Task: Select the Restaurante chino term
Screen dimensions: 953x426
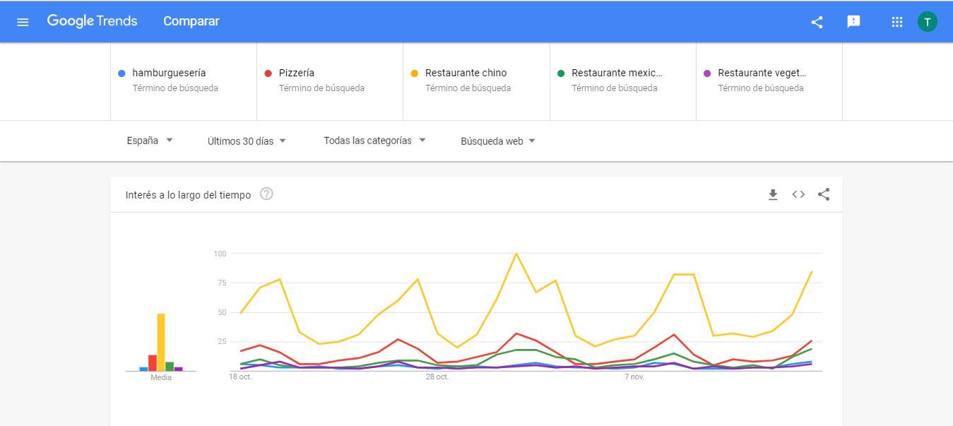Action: click(466, 73)
